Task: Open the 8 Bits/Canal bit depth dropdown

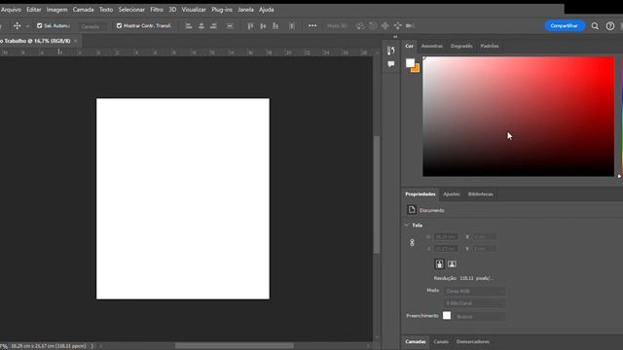Action: pos(475,302)
